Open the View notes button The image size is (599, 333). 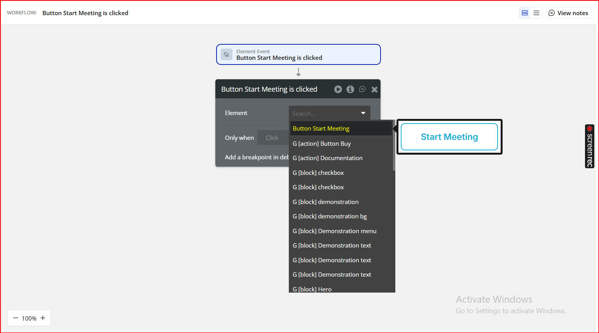569,13
